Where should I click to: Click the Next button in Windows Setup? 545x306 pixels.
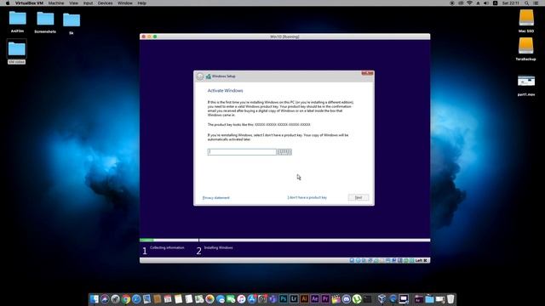coord(359,197)
